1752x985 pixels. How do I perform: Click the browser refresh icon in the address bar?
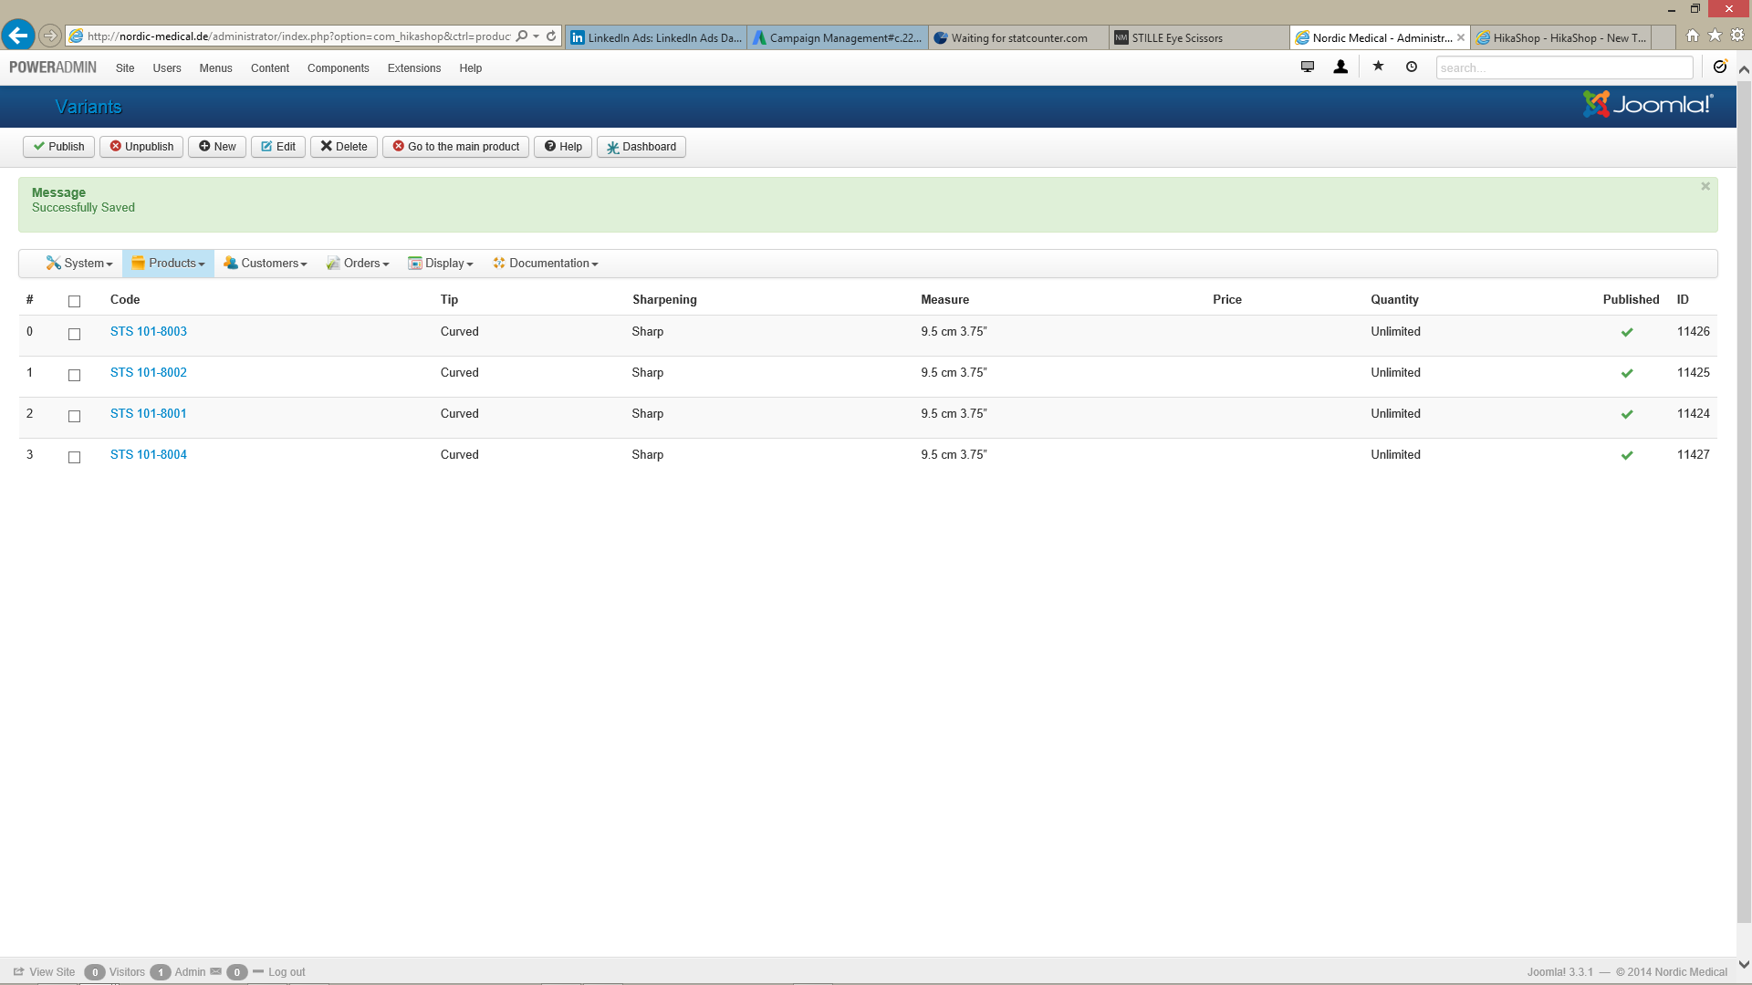click(551, 36)
